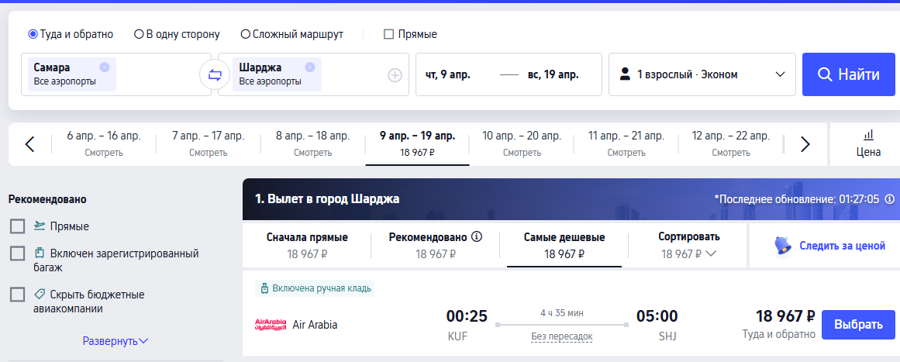Click the swap cities arrows icon
Screen dimensions: 900x362
(x=215, y=75)
